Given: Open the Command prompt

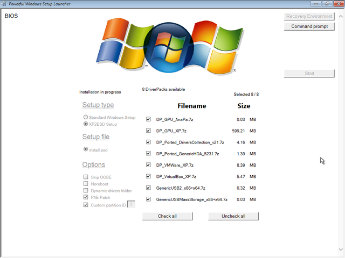Looking at the screenshot, I should pos(309,26).
